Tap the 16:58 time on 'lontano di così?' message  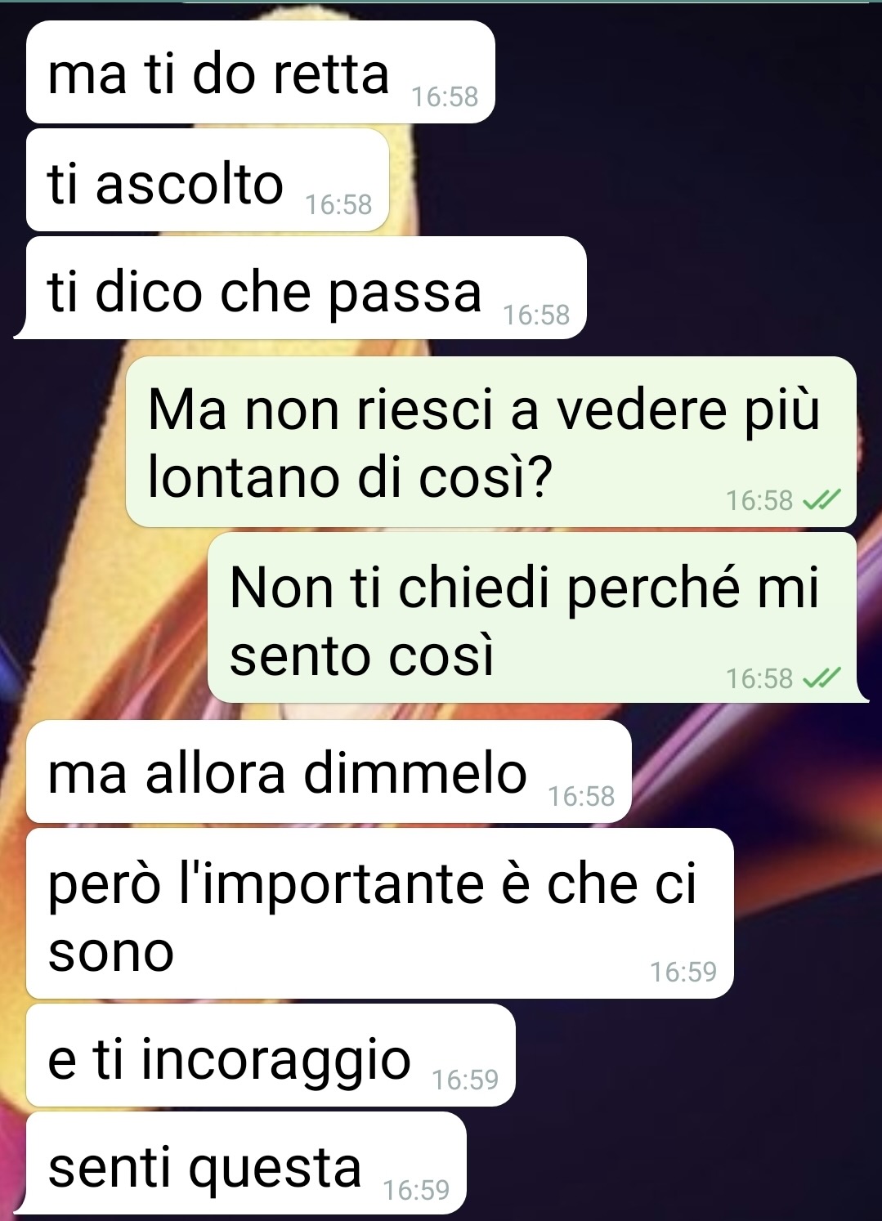(x=759, y=500)
